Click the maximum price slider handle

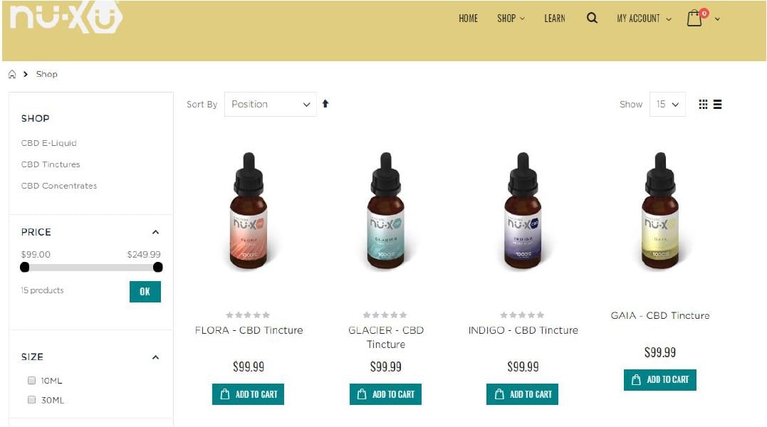[157, 268]
